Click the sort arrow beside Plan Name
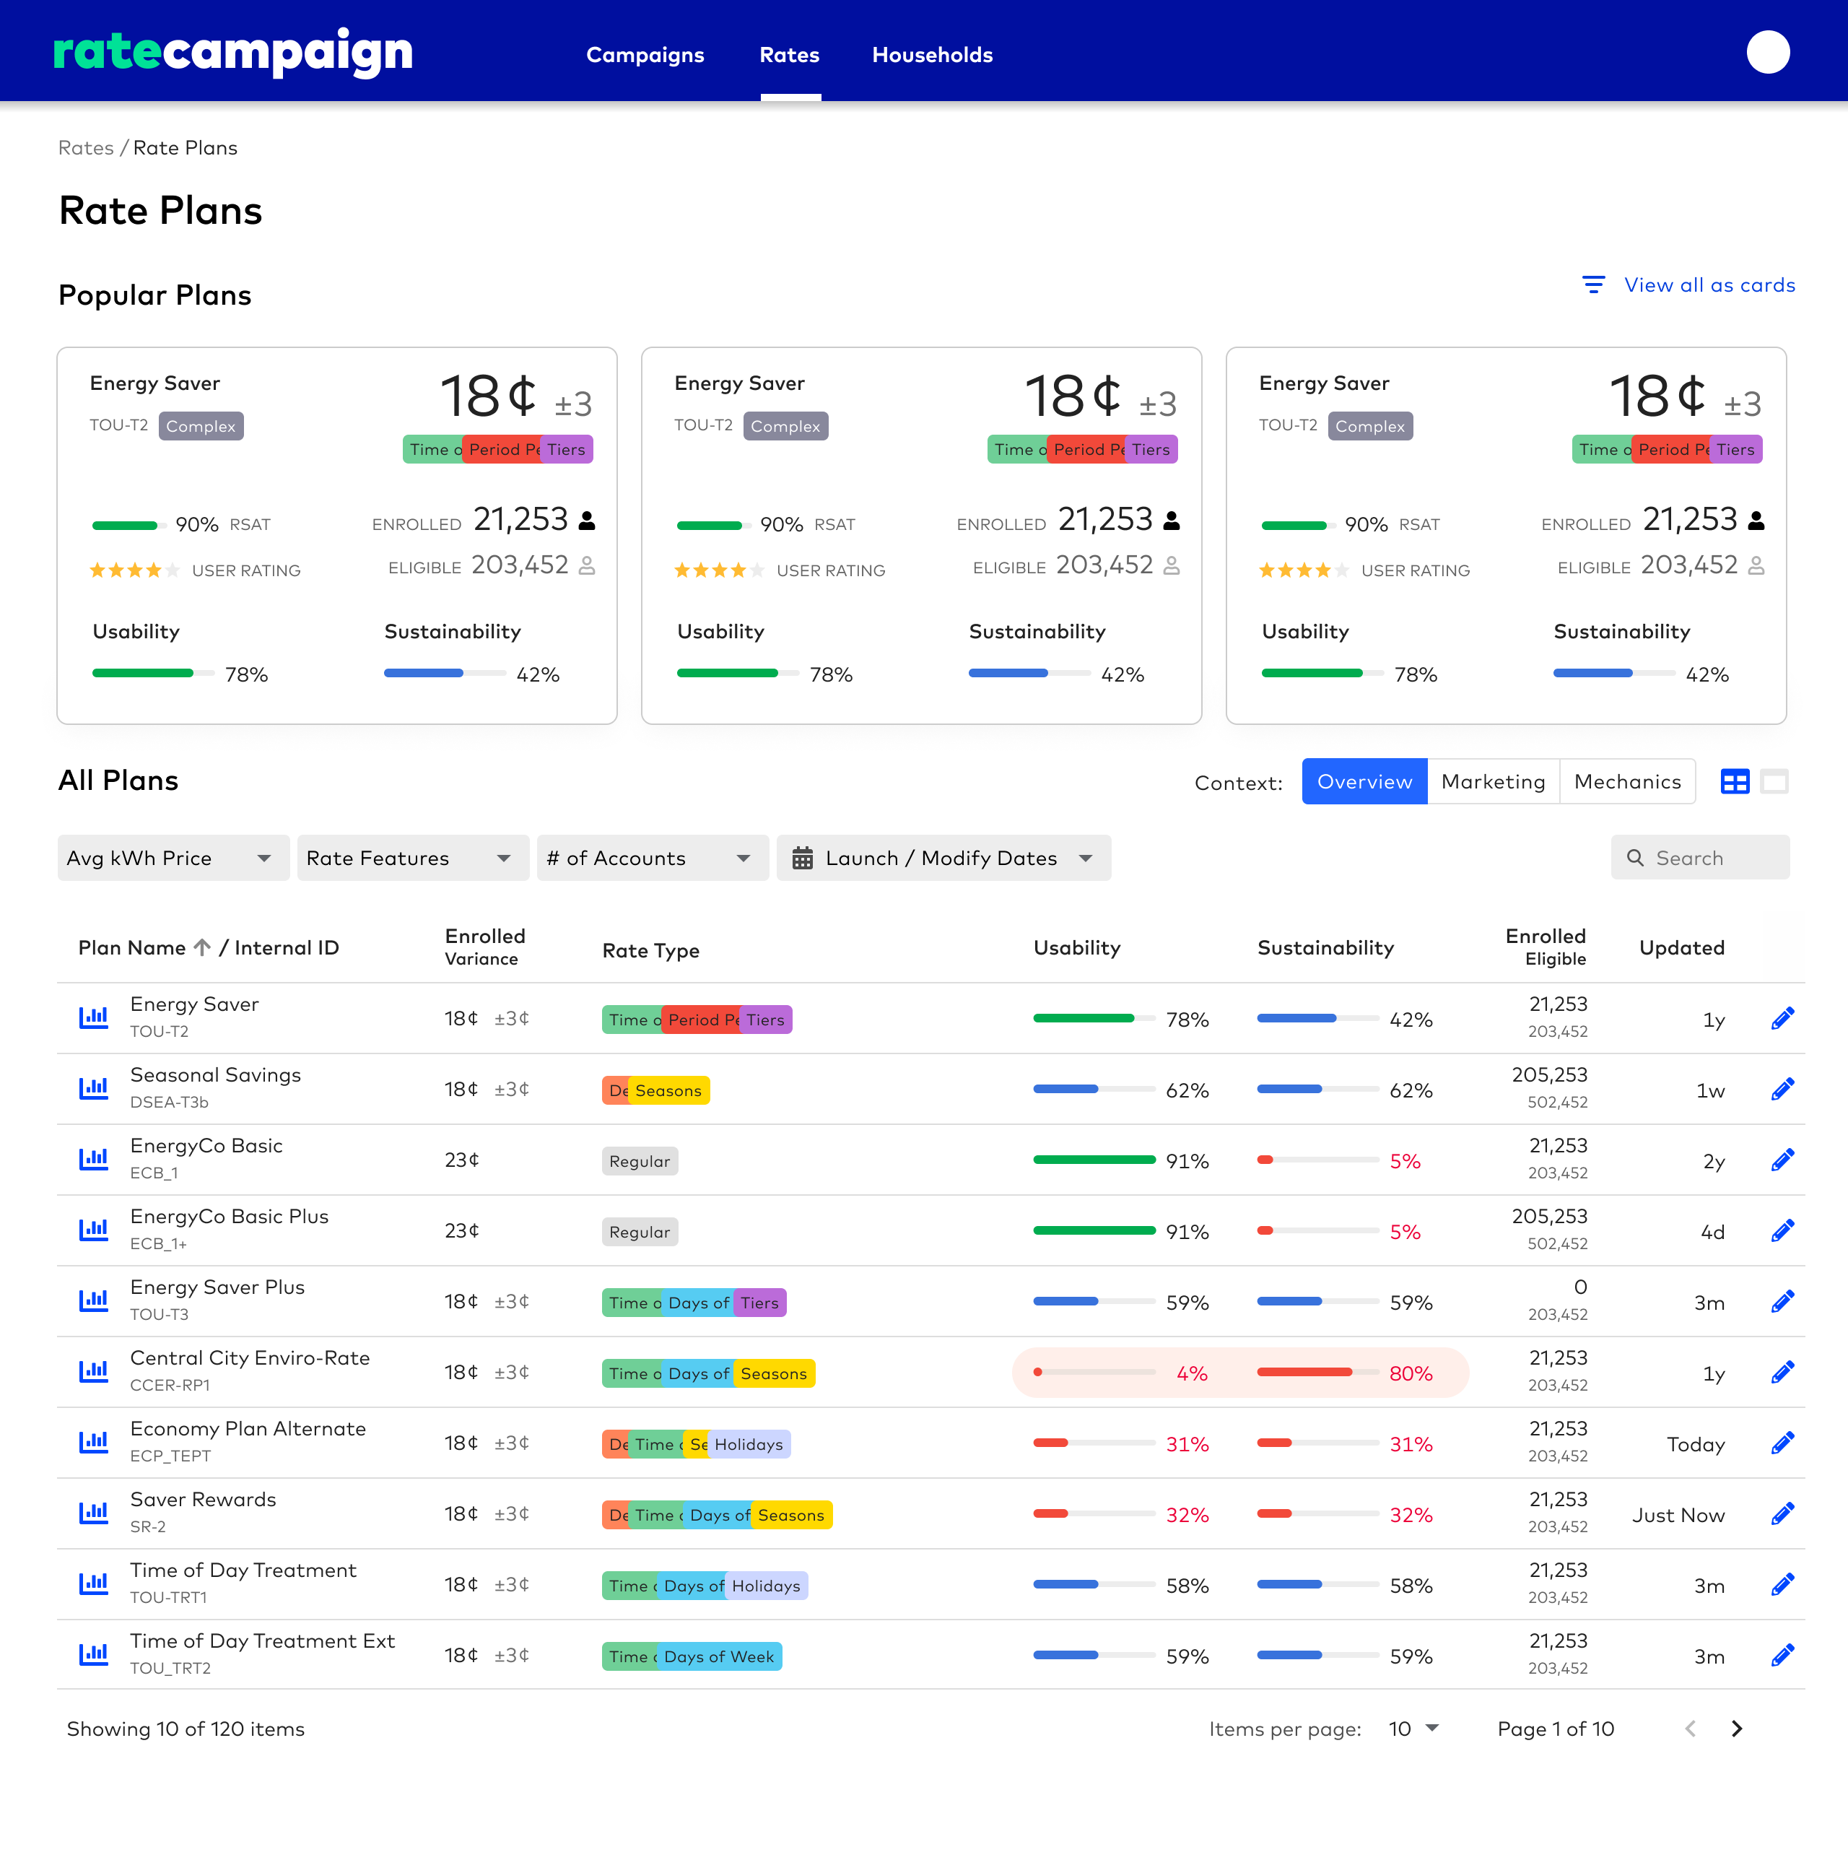 point(201,947)
